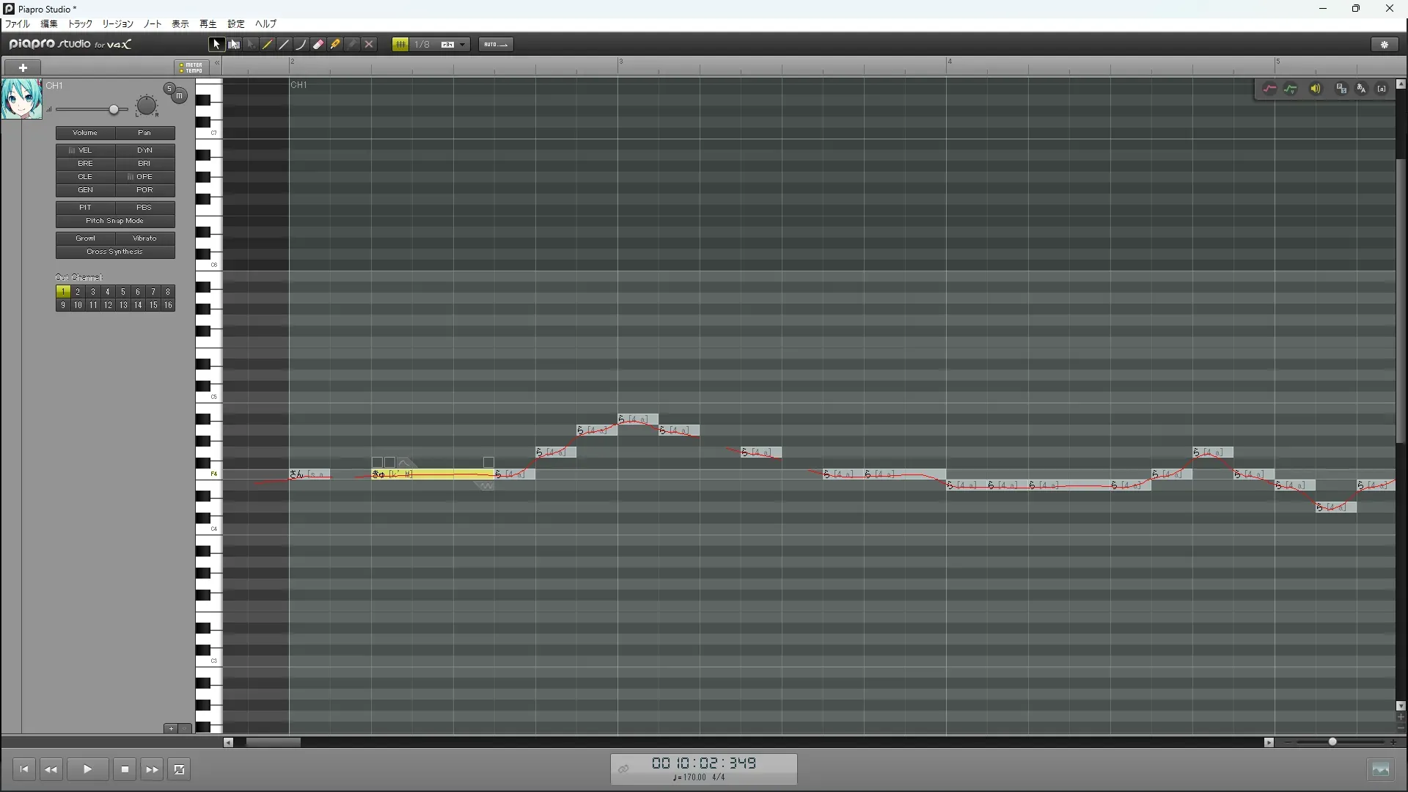The width and height of the screenshot is (1408, 792).
Task: Click the lyric language あA icon
Action: point(1362,89)
